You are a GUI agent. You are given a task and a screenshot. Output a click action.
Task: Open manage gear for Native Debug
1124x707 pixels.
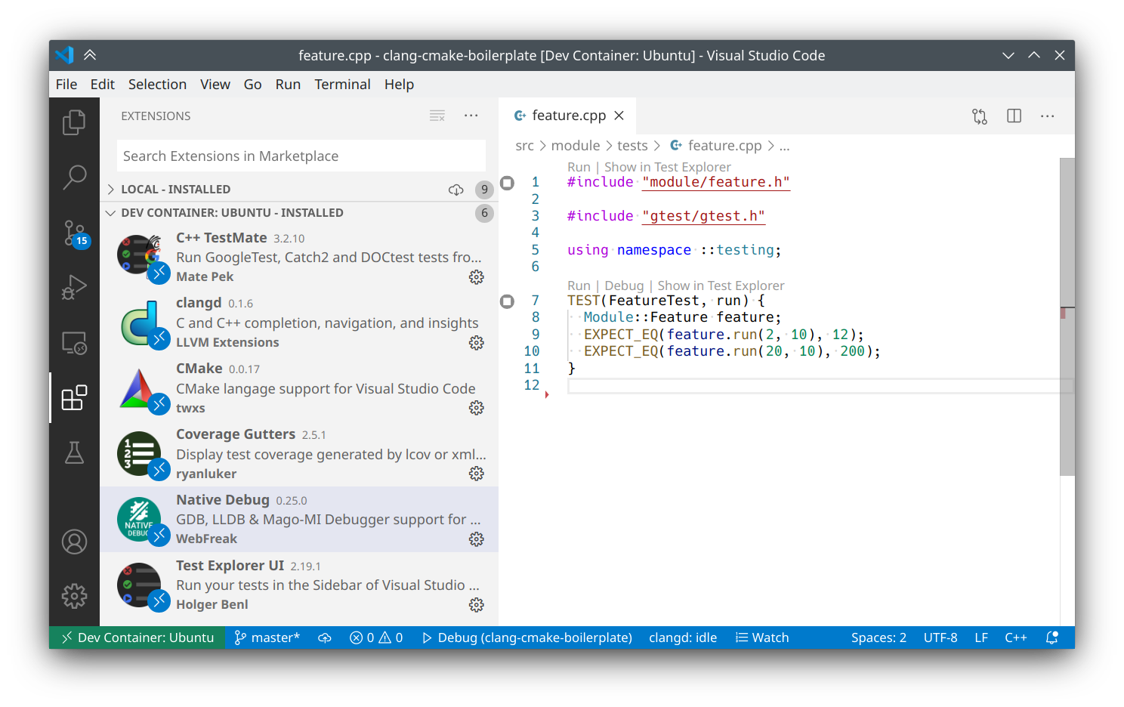pyautogui.click(x=476, y=539)
